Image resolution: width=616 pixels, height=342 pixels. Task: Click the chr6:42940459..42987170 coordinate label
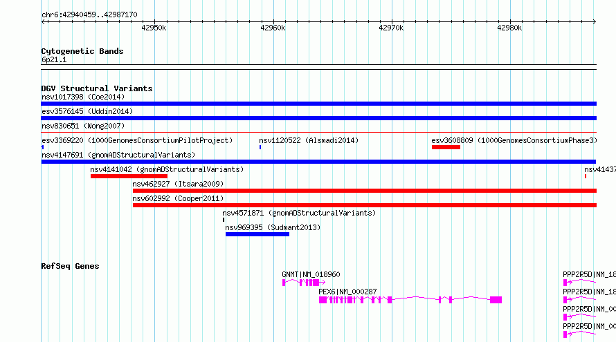(89, 15)
